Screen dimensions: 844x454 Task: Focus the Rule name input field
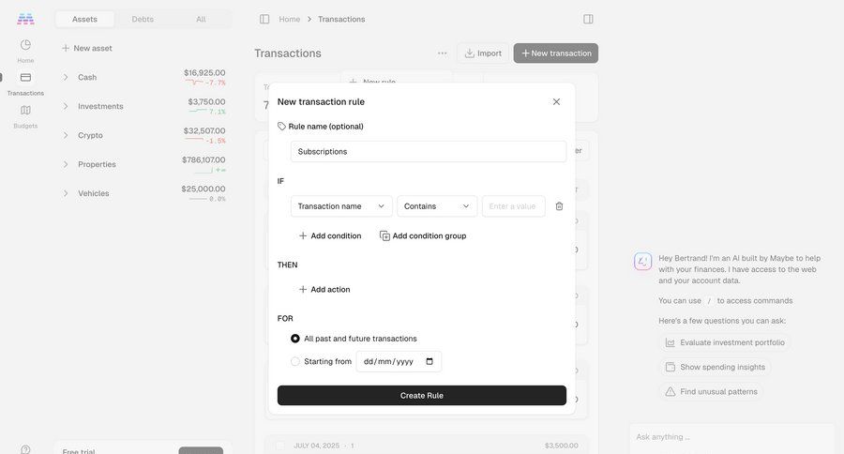429,151
